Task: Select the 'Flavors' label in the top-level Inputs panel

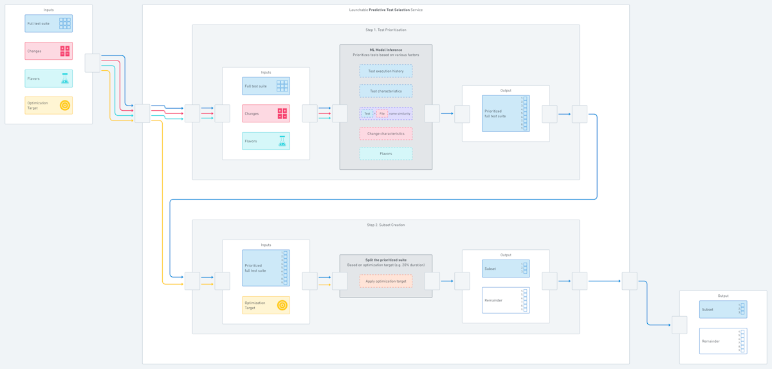Action: point(33,79)
